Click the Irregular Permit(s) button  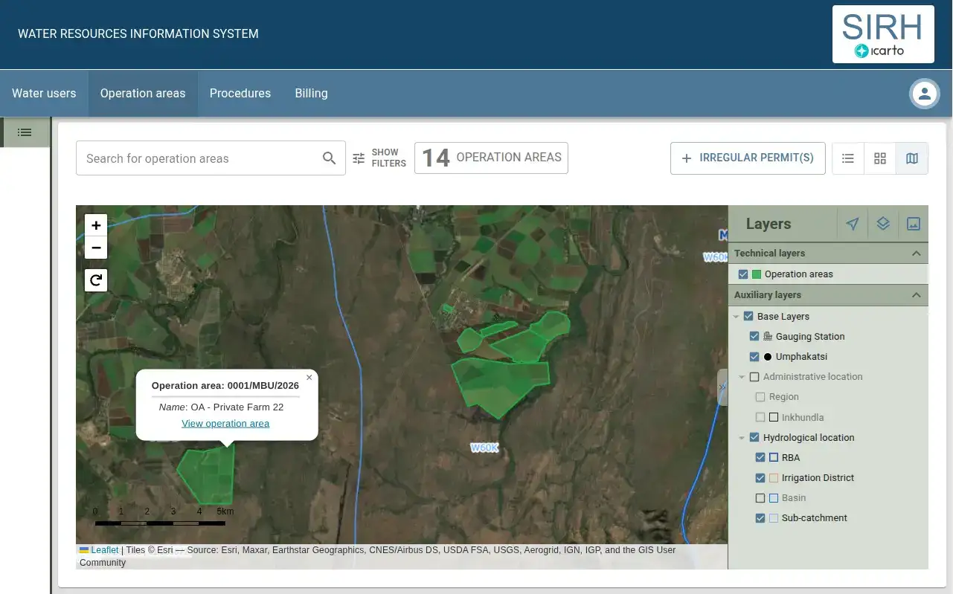pos(748,158)
